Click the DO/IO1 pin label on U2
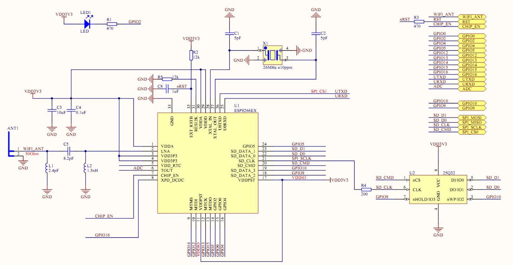The width and height of the screenshot is (513, 265). (456, 189)
